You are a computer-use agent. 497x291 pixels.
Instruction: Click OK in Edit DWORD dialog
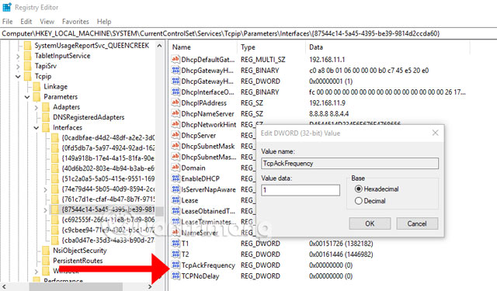pos(370,223)
